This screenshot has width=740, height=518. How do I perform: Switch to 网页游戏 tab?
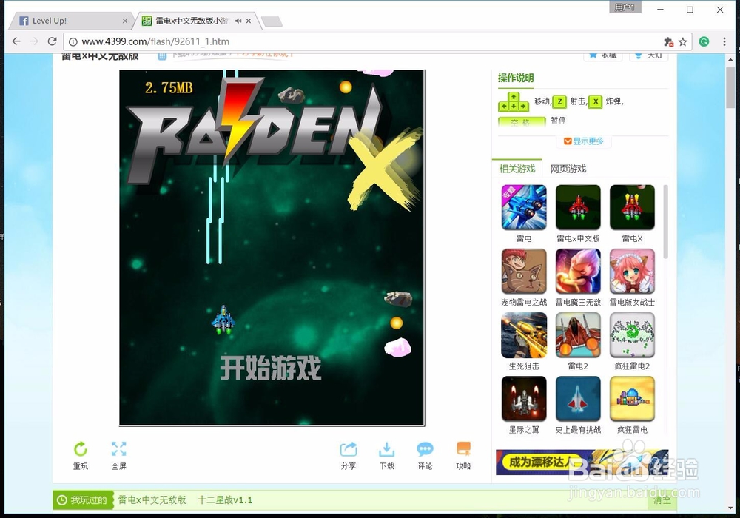coord(568,169)
